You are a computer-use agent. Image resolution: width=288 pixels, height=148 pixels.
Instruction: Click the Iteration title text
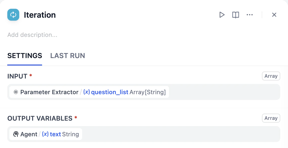[40, 15]
